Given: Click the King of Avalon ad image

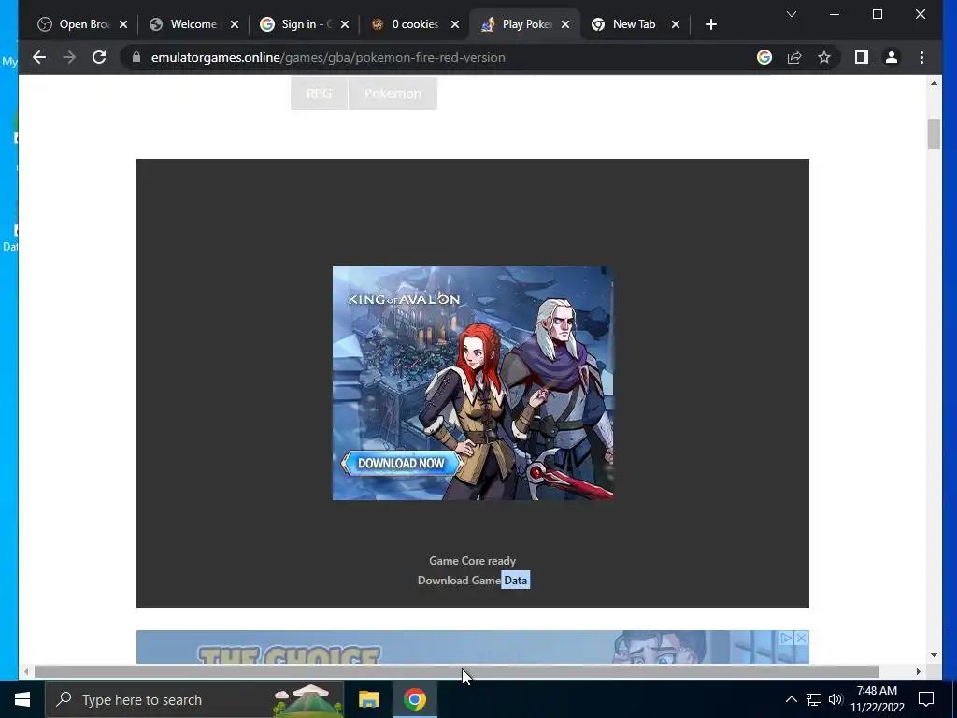Looking at the screenshot, I should [x=473, y=382].
